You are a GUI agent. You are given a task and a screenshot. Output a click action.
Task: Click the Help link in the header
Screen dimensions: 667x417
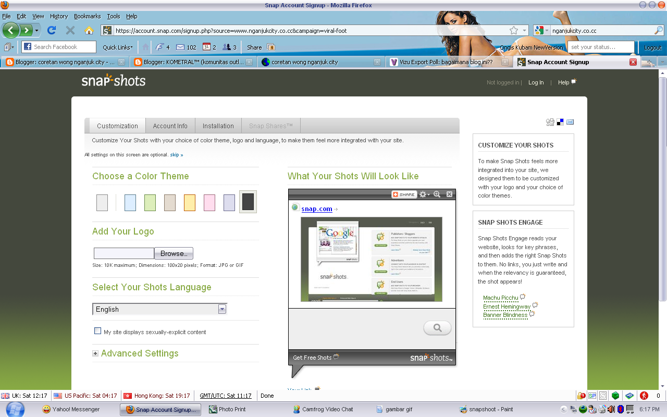pyautogui.click(x=563, y=82)
